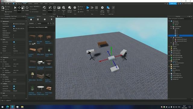This screenshot has height=109, width=193.
Task: Toggle the CanCollide property checkbox
Action: (x=14, y=86)
